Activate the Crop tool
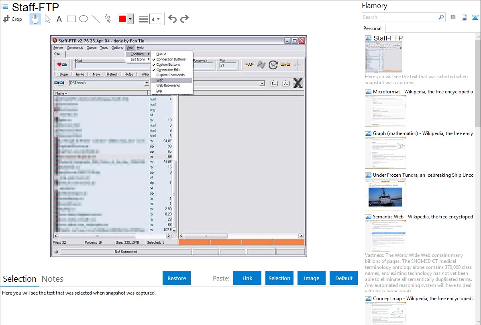The width and height of the screenshot is (481, 325). [x=12, y=19]
